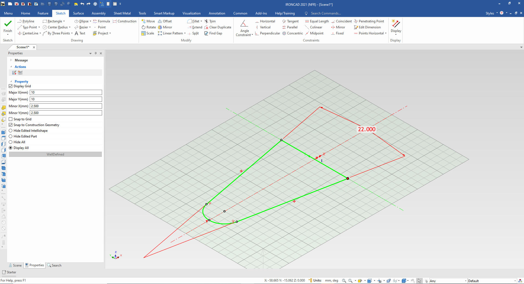Expand Linear Pattern dropdown
The width and height of the screenshot is (524, 284).
point(185,33)
